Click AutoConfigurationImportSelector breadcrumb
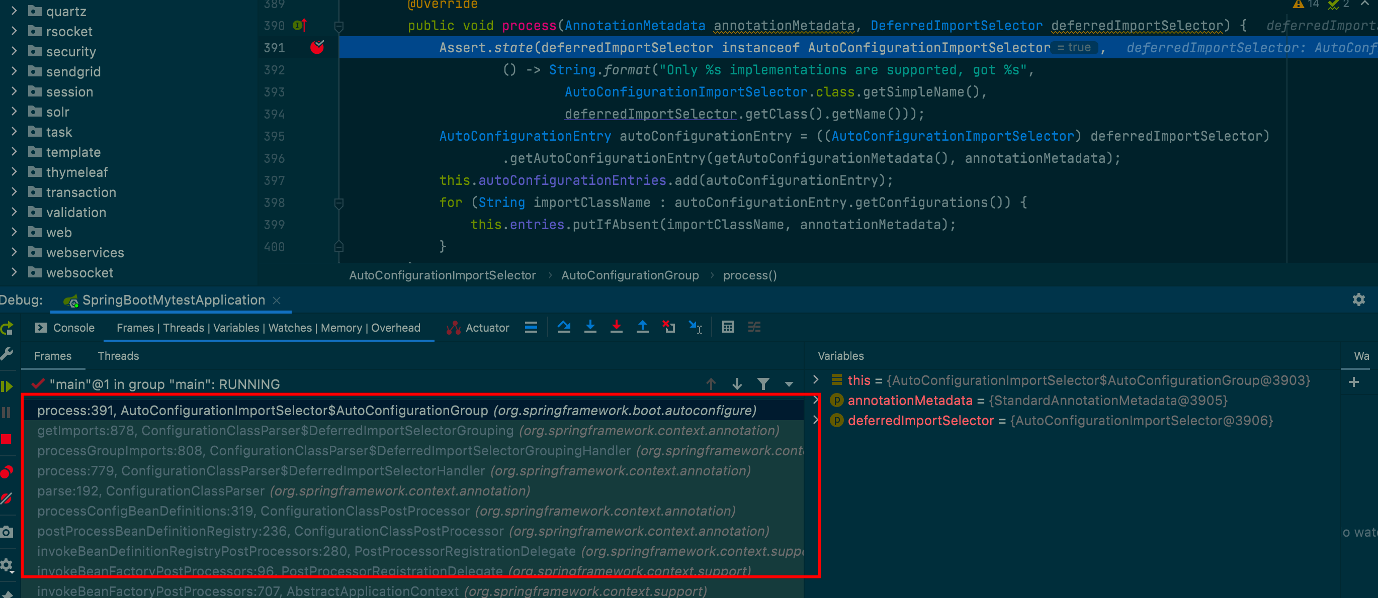The image size is (1378, 598). coord(442,275)
